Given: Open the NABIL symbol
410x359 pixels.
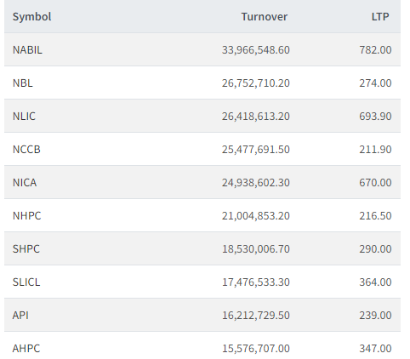Looking at the screenshot, I should 27,50.
